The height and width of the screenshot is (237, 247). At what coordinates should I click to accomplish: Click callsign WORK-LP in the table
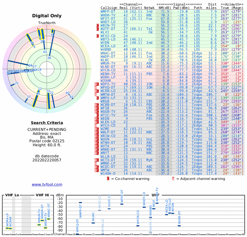pyautogui.click(x=108, y=77)
